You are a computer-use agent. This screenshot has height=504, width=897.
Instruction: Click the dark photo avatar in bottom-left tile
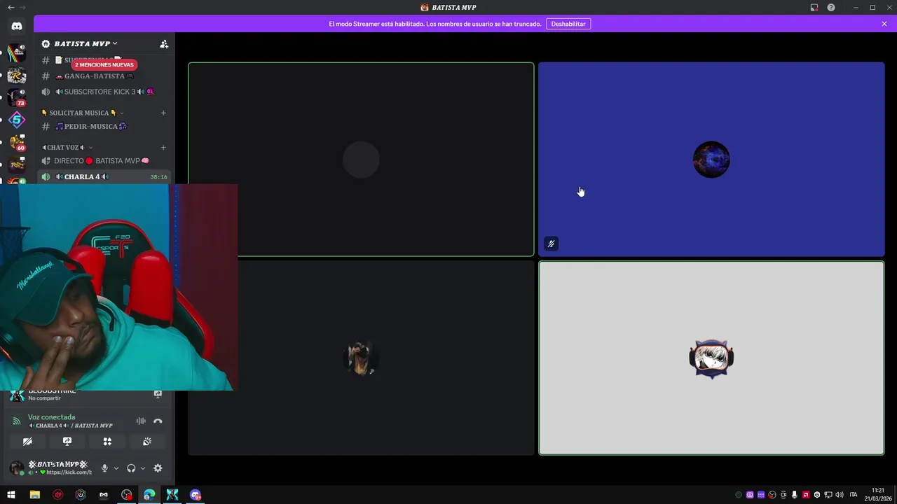coord(361,358)
